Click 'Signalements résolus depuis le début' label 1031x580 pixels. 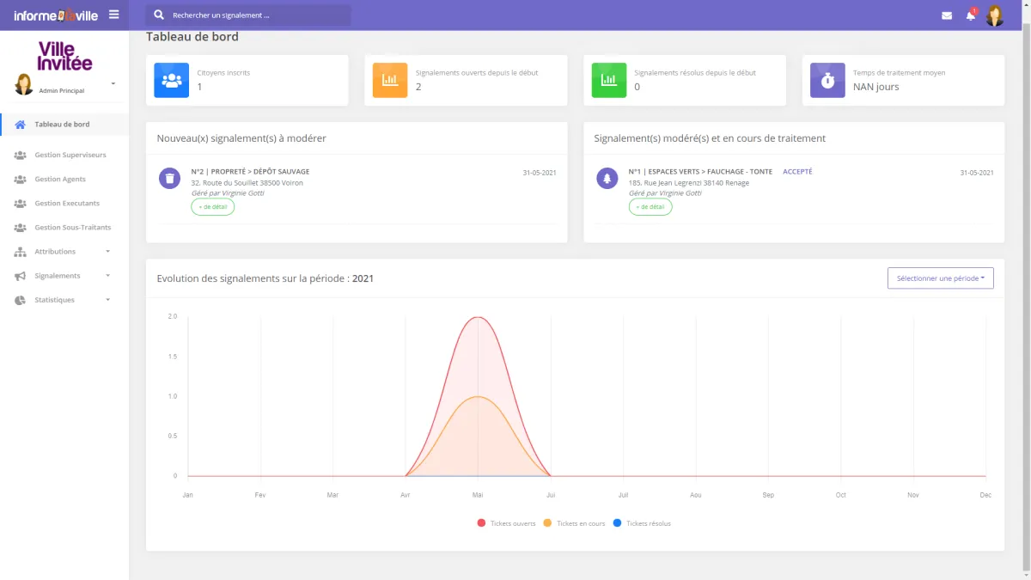pos(695,73)
